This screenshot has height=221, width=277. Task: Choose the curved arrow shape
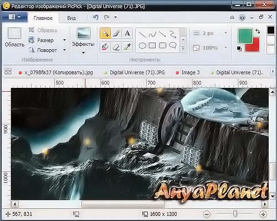173,34
